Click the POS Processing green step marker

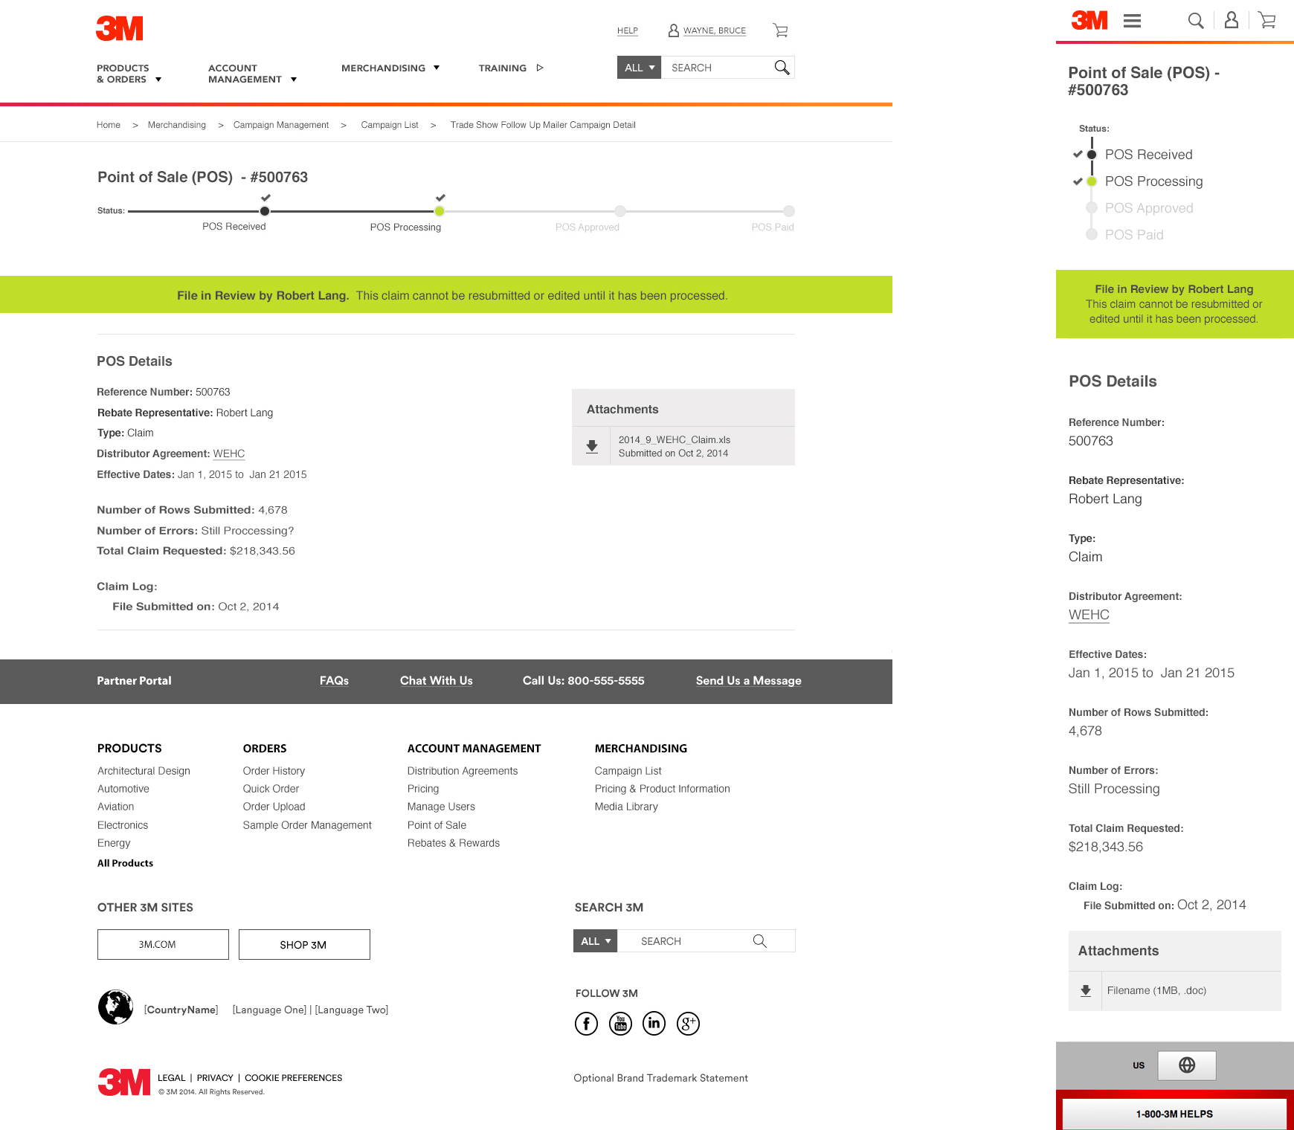coord(440,211)
